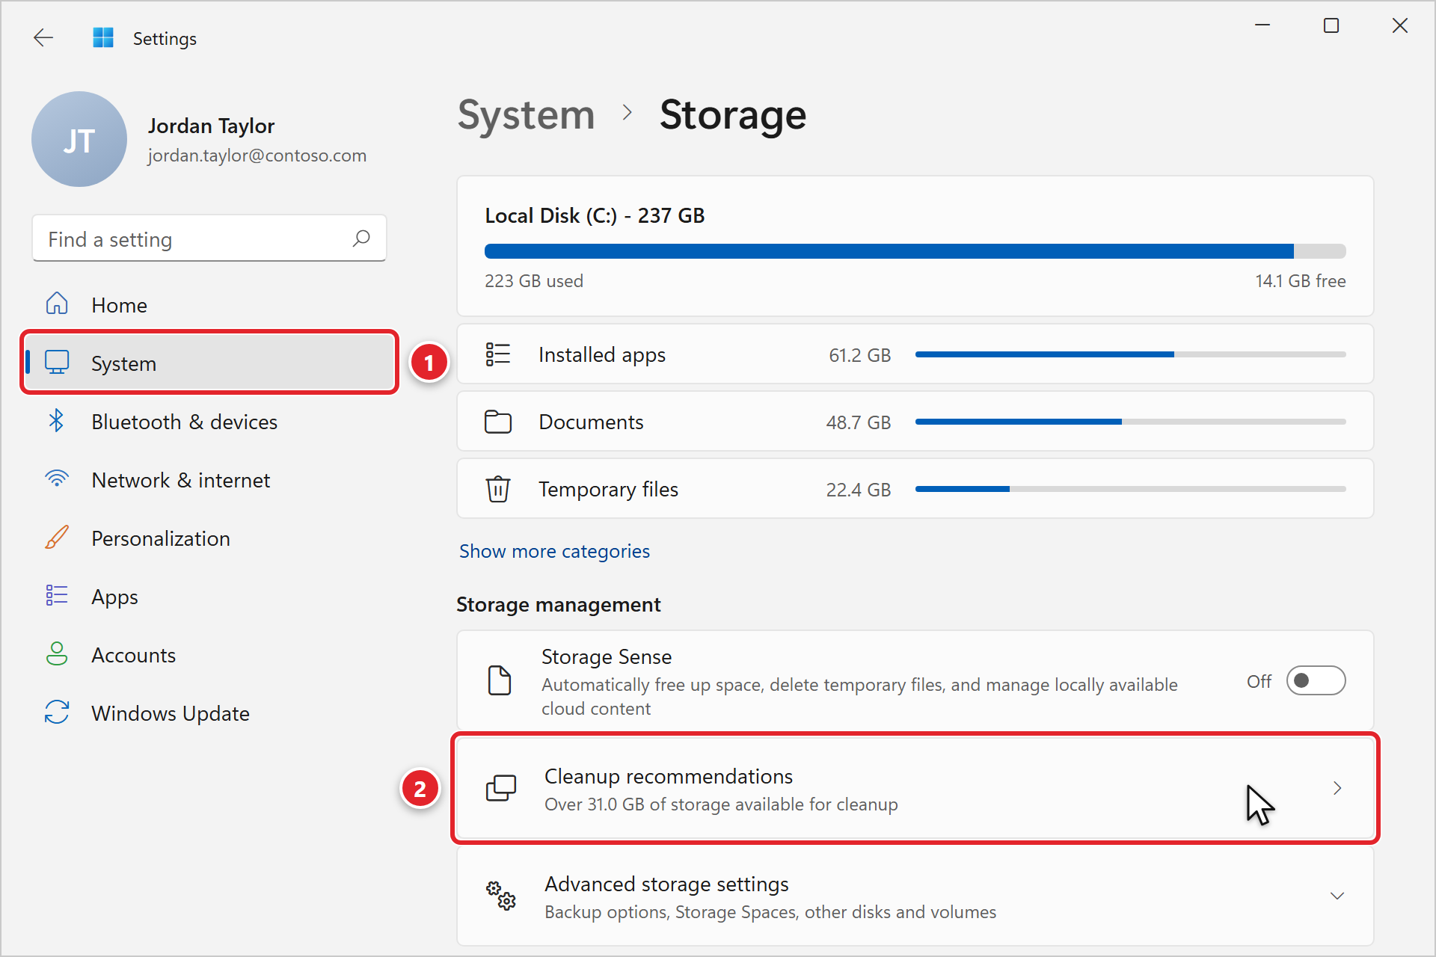Click the Installed apps list icon
Viewport: 1436px width, 957px height.
pos(498,354)
